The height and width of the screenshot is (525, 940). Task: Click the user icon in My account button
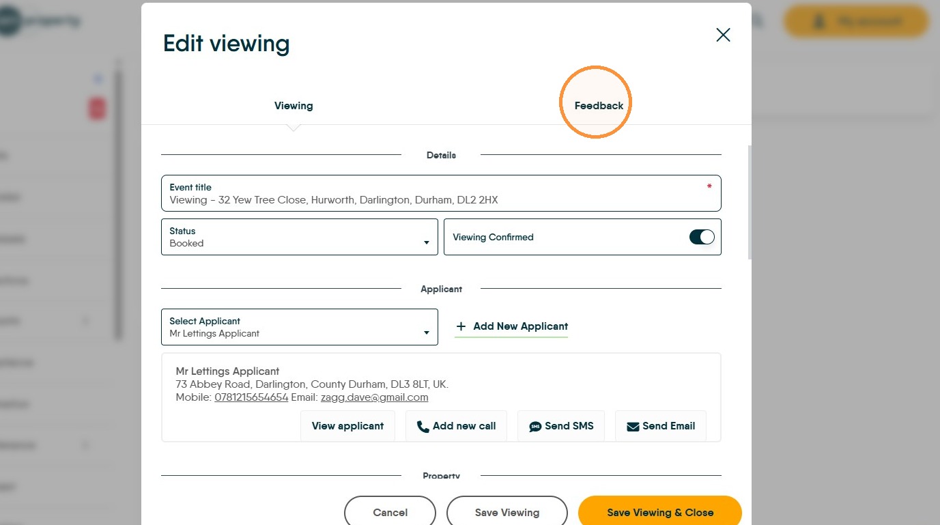[x=819, y=21]
